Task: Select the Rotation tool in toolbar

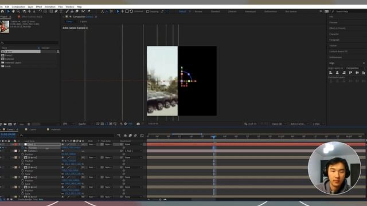Action: 40,11
